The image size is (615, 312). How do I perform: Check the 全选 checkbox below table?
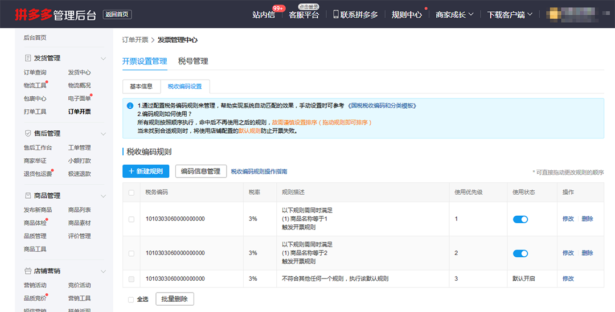[131, 299]
